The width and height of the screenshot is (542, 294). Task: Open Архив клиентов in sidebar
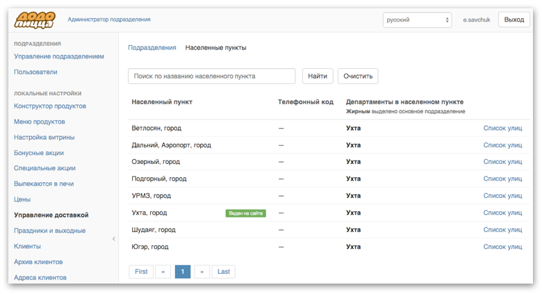click(38, 262)
